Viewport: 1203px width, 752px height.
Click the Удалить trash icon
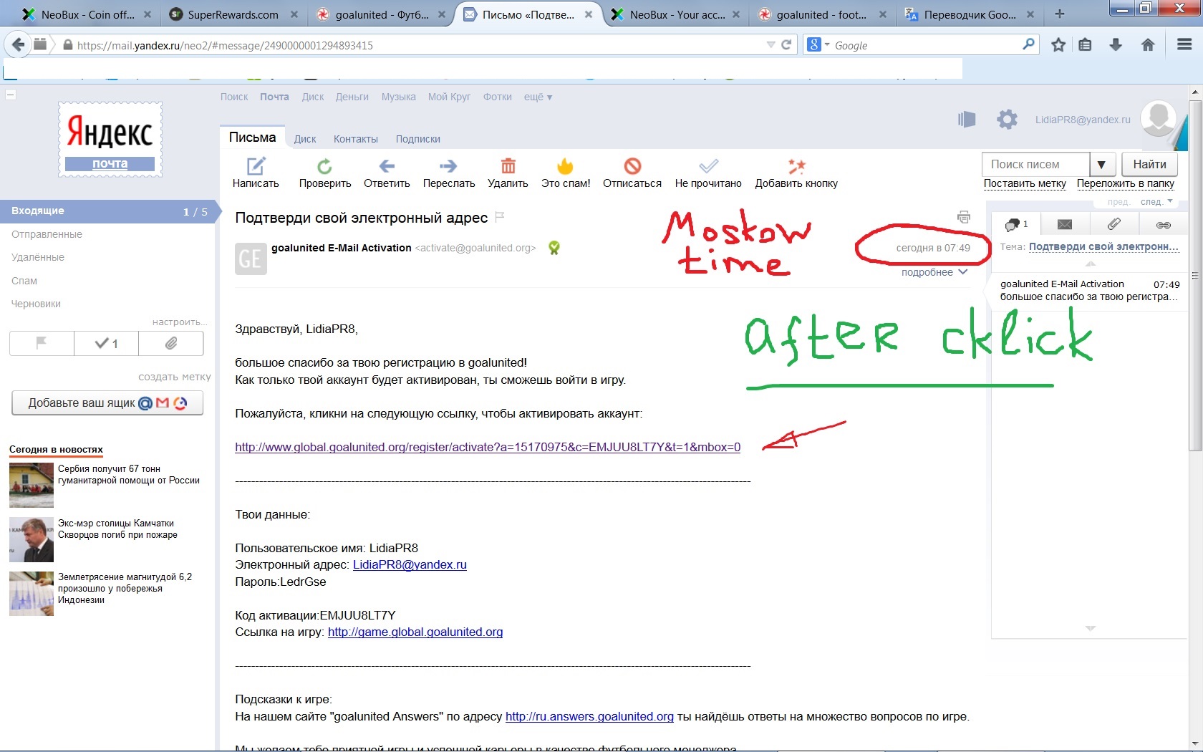click(508, 166)
